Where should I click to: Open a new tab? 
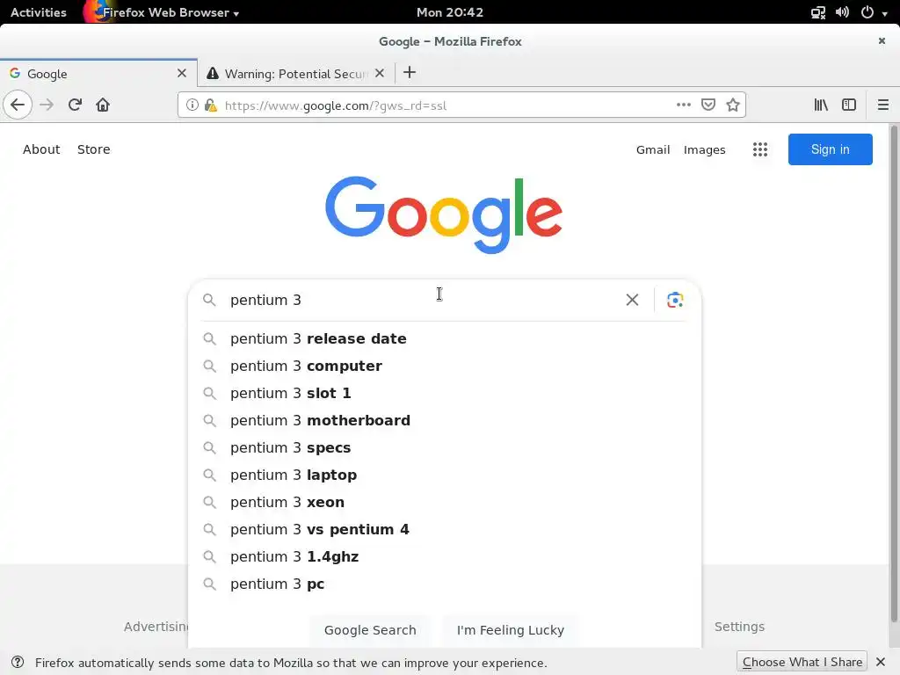pos(410,73)
